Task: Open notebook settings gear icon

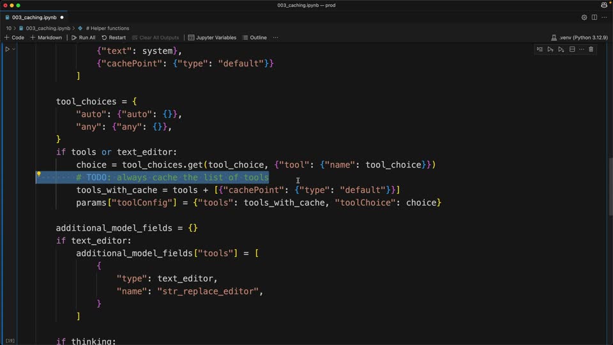Action: point(584,17)
